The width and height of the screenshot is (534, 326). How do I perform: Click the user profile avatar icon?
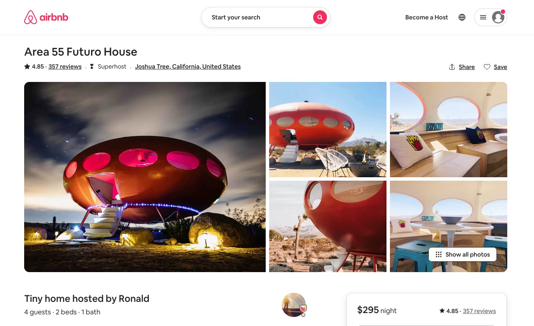click(498, 17)
